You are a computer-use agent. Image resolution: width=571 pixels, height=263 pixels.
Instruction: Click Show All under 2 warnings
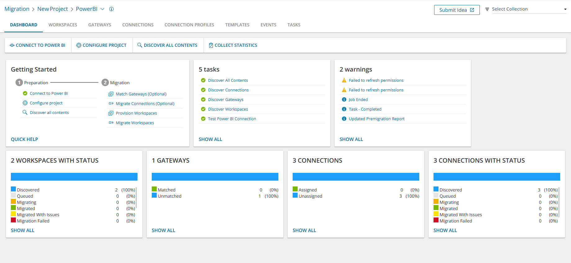pyautogui.click(x=351, y=139)
